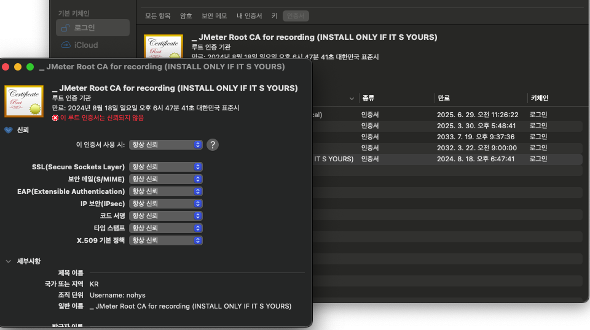Open the EAP(Extensible Authentication) trust dropdown
The height and width of the screenshot is (330, 590).
pos(165,191)
